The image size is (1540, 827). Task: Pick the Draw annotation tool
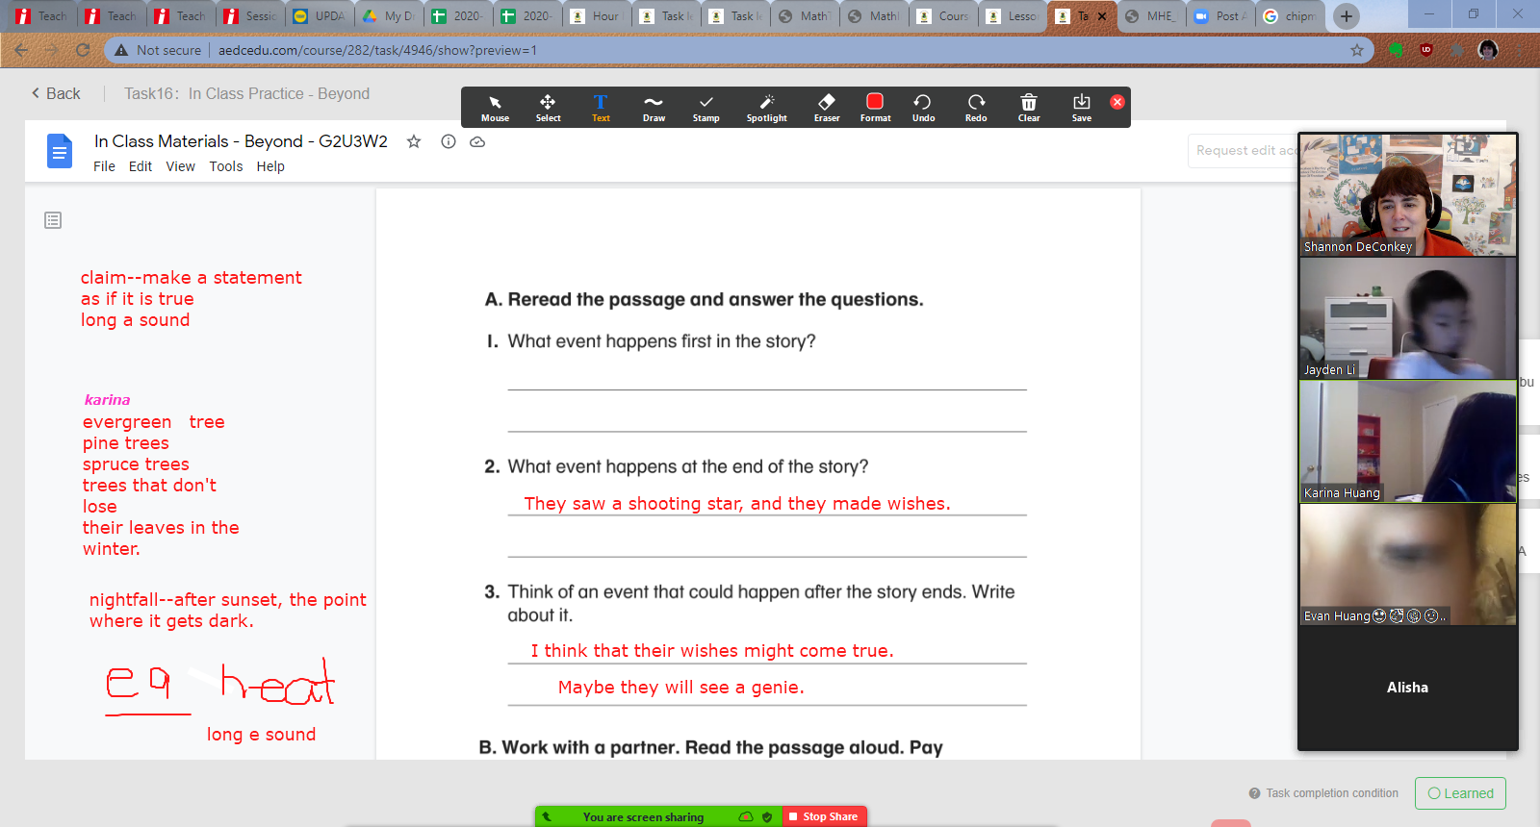point(654,108)
